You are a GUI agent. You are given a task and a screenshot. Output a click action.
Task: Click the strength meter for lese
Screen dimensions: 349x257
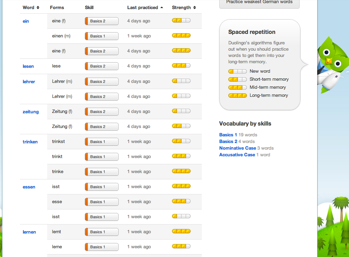click(x=181, y=65)
